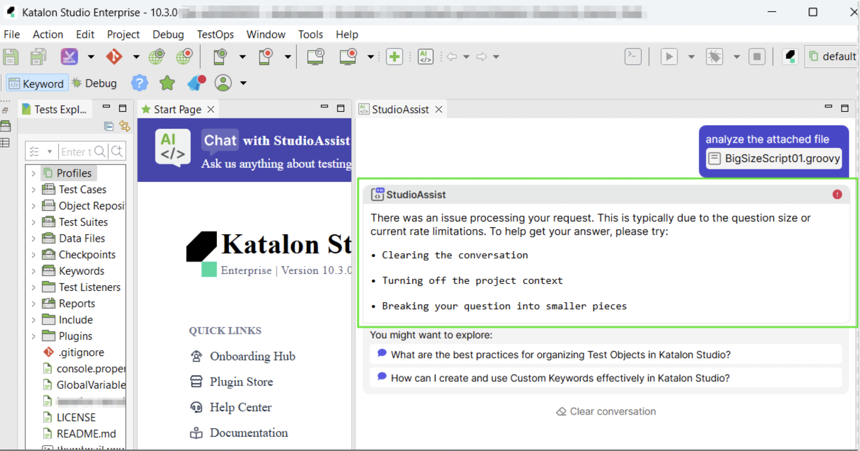The width and height of the screenshot is (860, 451).
Task: Open the Self-healing insights purple icon
Action: point(69,57)
